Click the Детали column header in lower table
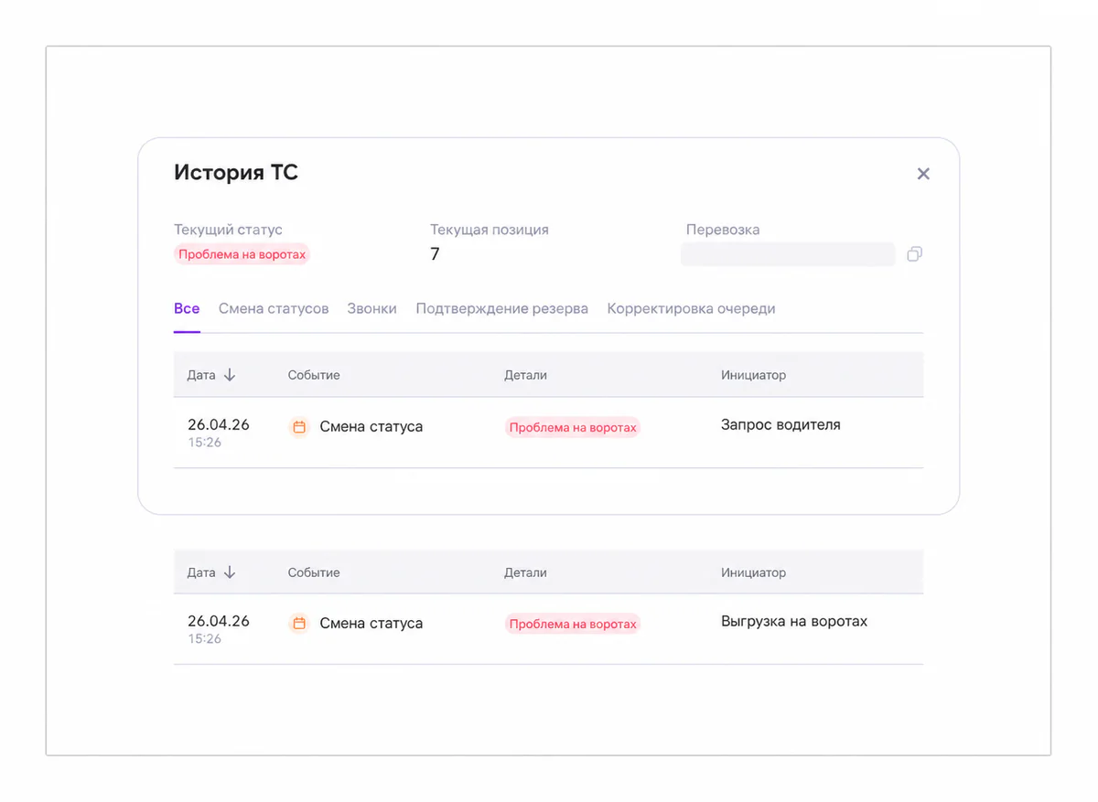Image resolution: width=1098 pixels, height=802 pixels. coord(525,572)
